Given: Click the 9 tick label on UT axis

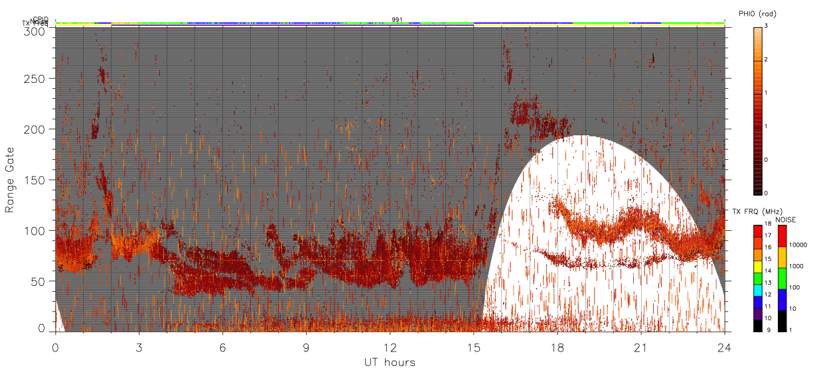Looking at the screenshot, I should tap(306, 346).
